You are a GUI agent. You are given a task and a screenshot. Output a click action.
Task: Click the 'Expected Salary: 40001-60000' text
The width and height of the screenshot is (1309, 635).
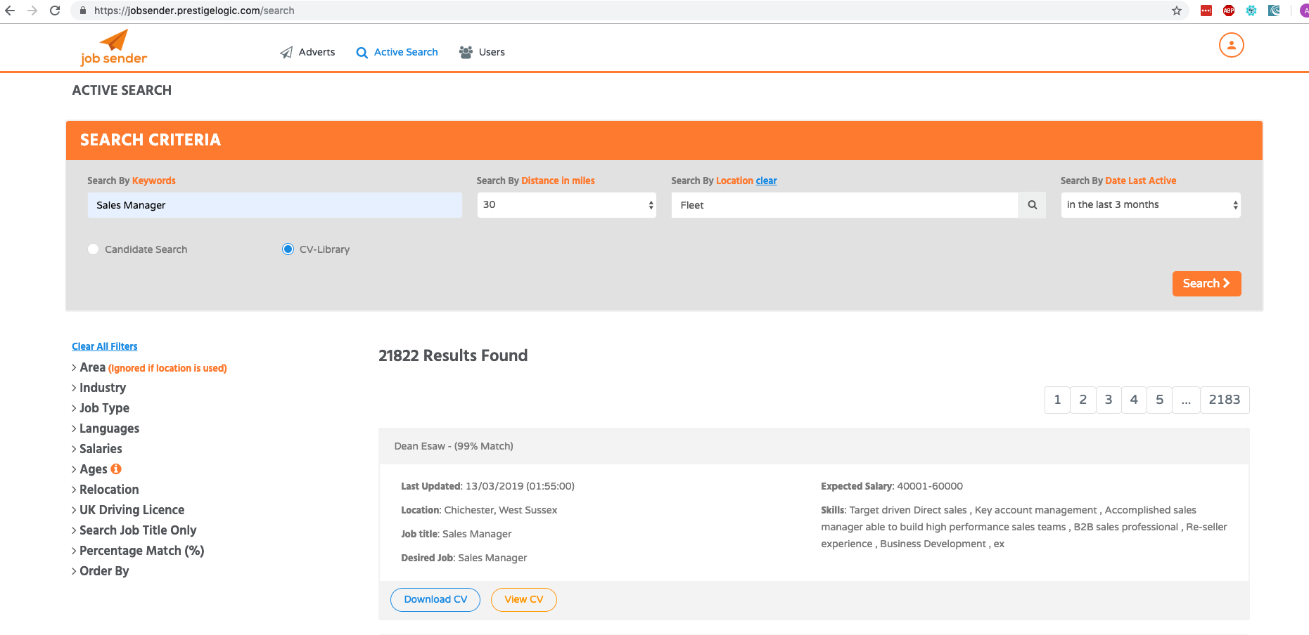coord(892,486)
